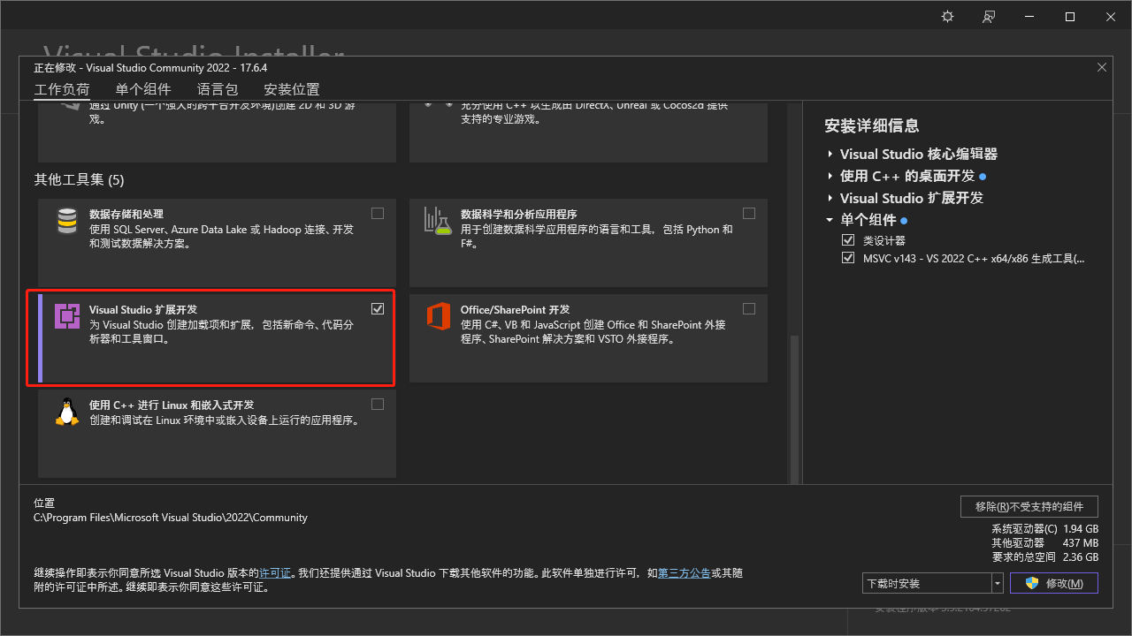Screen dimensions: 1132x636
Task: Select the 数据存储和处理 workload title
Action: point(126,214)
